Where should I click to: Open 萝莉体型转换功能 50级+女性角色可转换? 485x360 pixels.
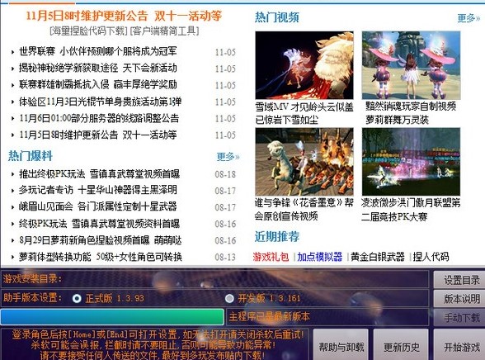101,257
